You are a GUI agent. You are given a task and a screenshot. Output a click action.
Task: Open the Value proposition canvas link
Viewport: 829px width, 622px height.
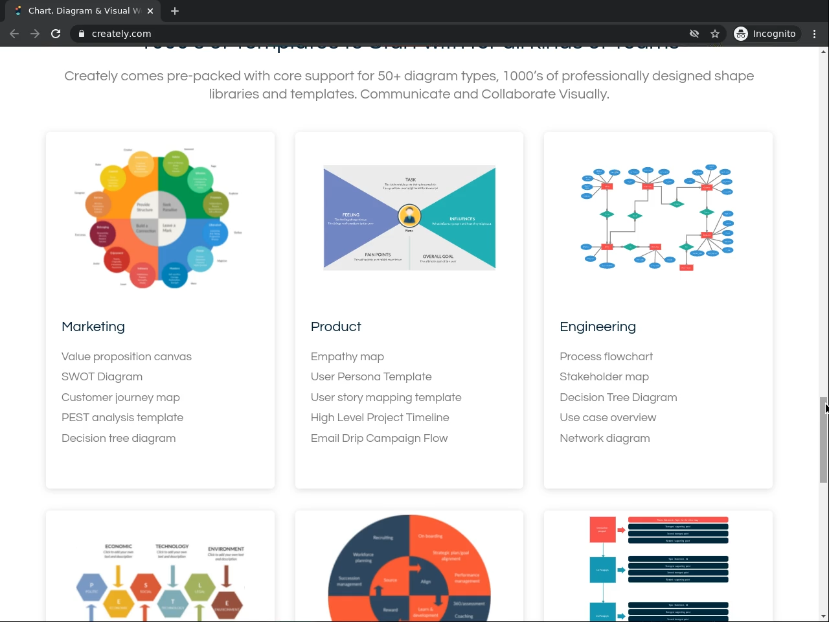click(x=126, y=356)
